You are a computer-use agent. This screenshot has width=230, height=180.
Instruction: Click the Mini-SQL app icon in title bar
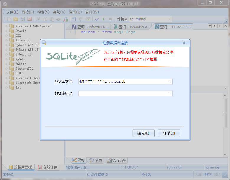click(x=5, y=4)
